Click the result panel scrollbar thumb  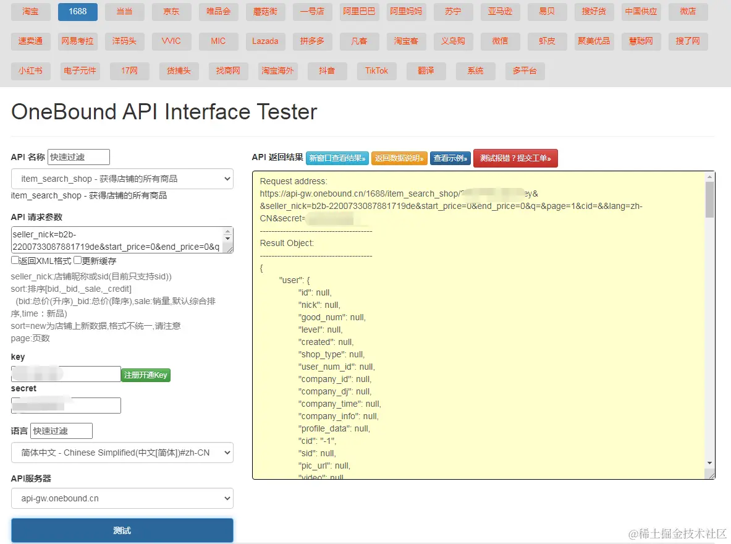pyautogui.click(x=709, y=200)
